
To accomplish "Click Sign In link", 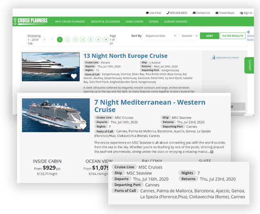I will [246, 13].
